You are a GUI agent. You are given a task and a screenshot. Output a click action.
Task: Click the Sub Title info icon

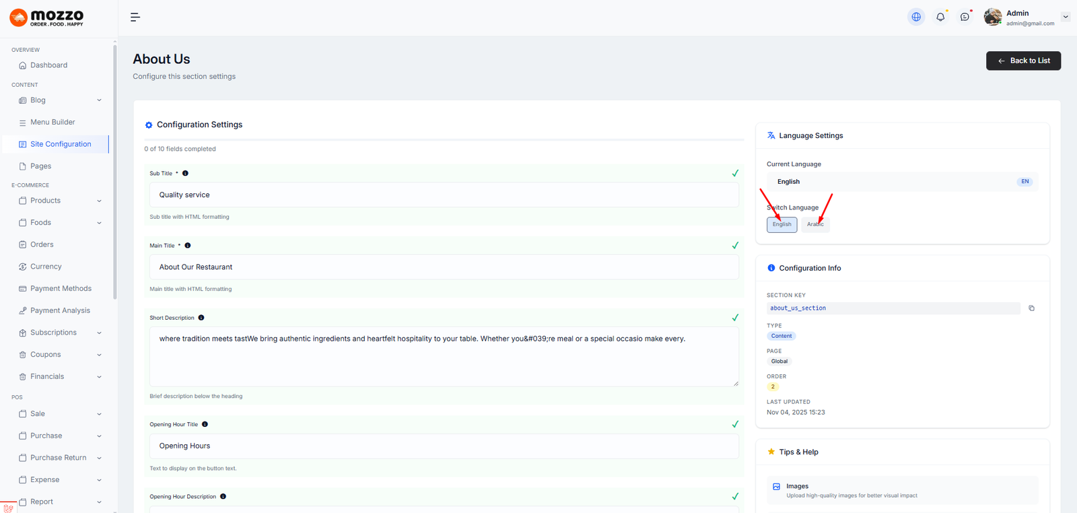[186, 174]
